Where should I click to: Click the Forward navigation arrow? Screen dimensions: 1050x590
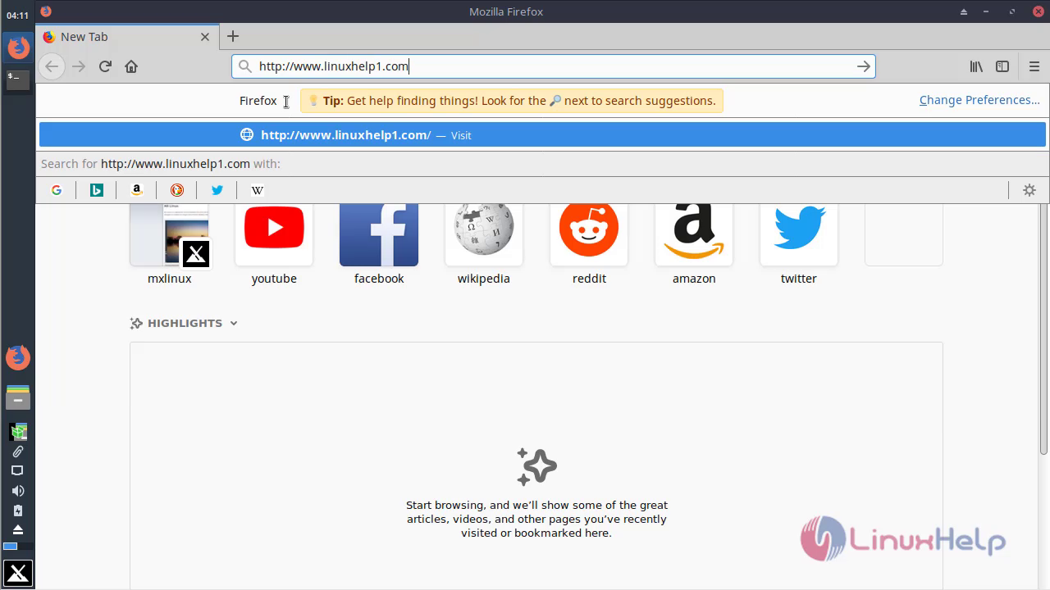pos(79,66)
